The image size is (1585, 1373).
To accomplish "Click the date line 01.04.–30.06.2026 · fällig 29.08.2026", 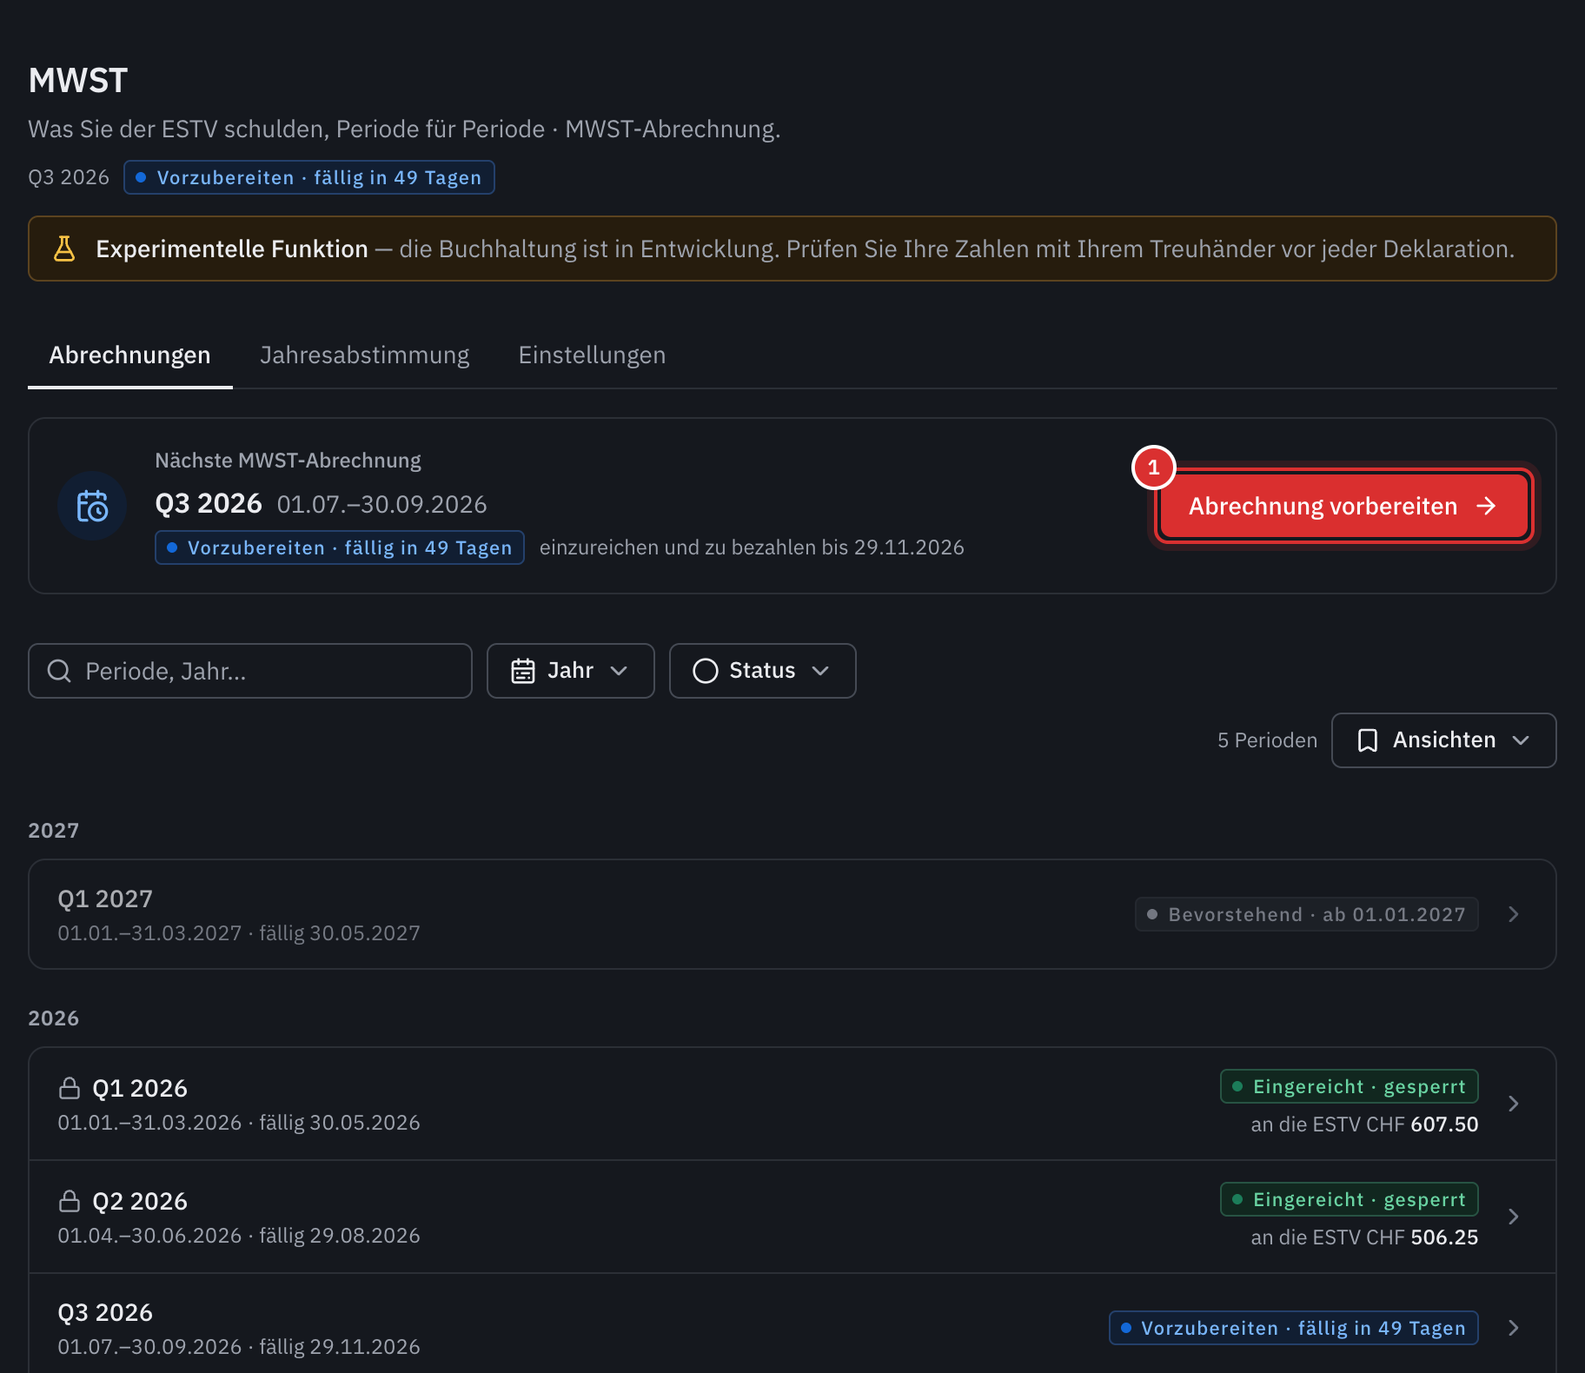I will coord(239,1236).
